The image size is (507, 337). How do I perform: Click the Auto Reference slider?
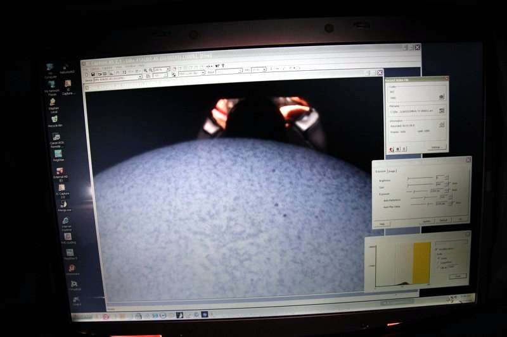pyautogui.click(x=424, y=197)
